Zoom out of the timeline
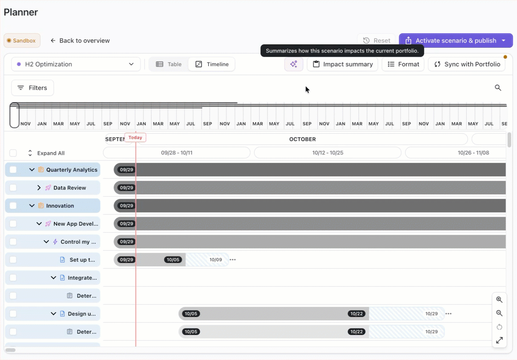The height and width of the screenshot is (360, 517). point(499,313)
